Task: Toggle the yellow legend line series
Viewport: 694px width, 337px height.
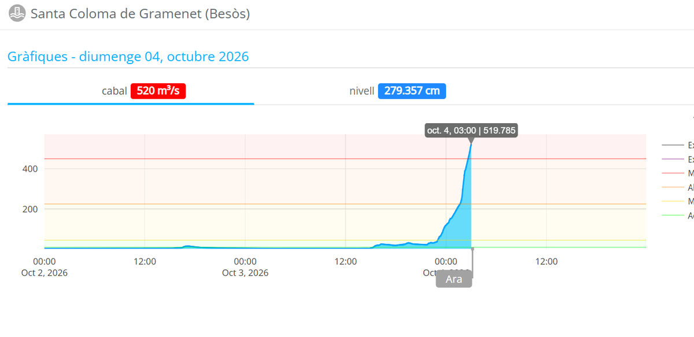Action: point(678,201)
